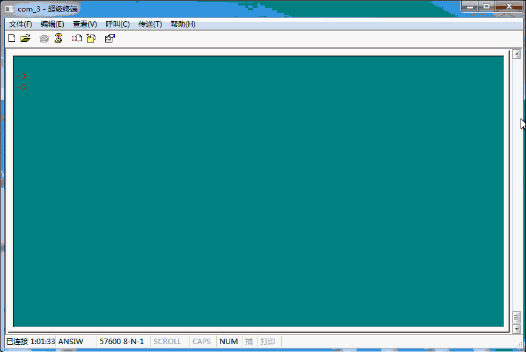Click the 捕 status indicator
526x352 pixels.
pos(249,341)
